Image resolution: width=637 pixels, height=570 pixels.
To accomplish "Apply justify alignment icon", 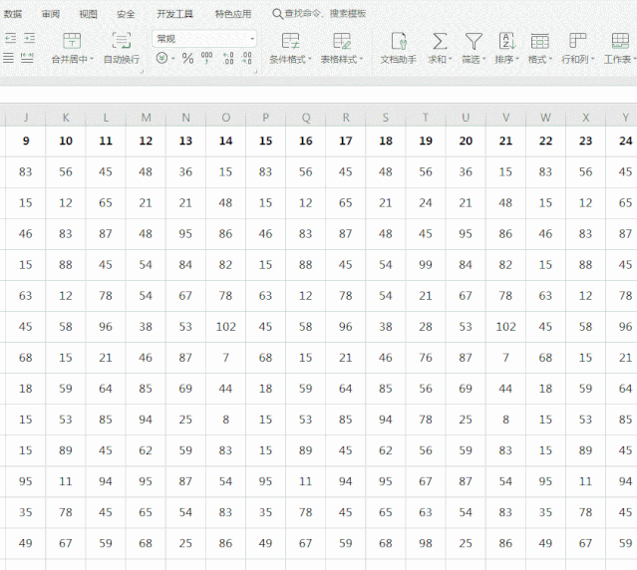I will 9,58.
